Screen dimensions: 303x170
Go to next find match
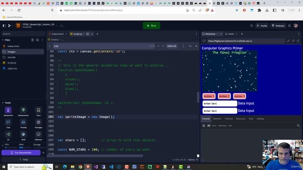click(x=163, y=46)
